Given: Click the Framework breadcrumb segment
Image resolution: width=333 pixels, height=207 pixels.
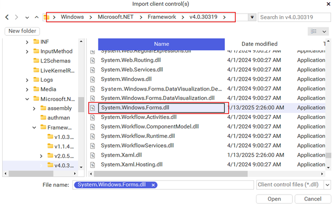Looking at the screenshot, I should tap(162, 17).
